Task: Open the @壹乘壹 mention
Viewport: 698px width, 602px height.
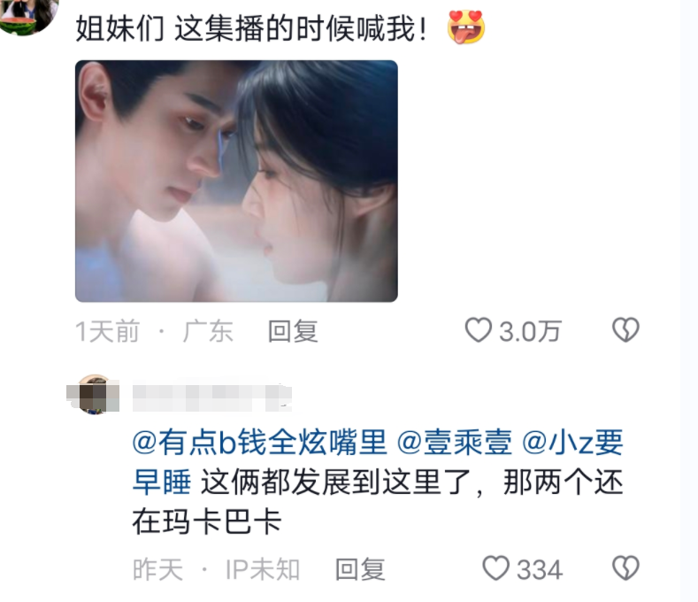Action: click(454, 443)
